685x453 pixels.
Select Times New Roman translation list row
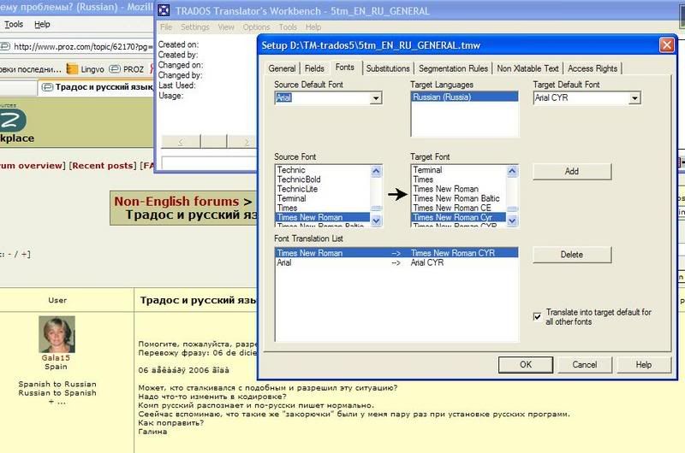pos(396,253)
